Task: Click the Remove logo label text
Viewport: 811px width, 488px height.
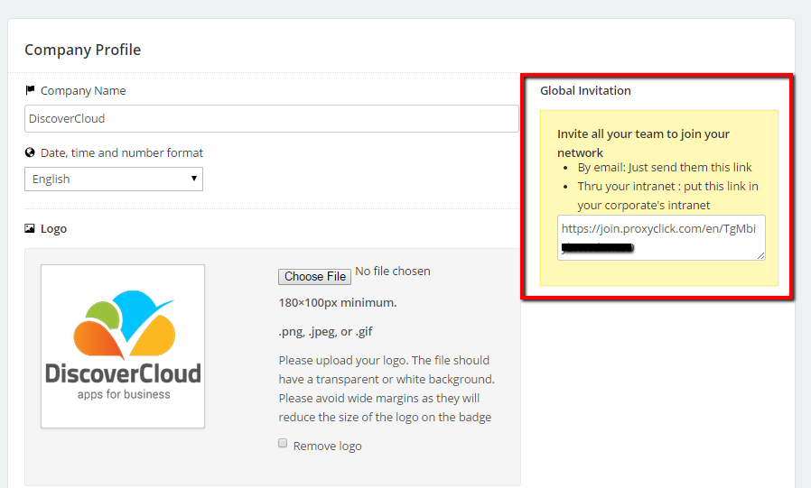Action: [x=327, y=446]
